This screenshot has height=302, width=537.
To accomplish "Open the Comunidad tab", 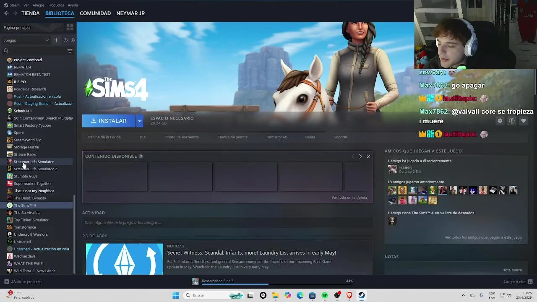I will coord(95,13).
